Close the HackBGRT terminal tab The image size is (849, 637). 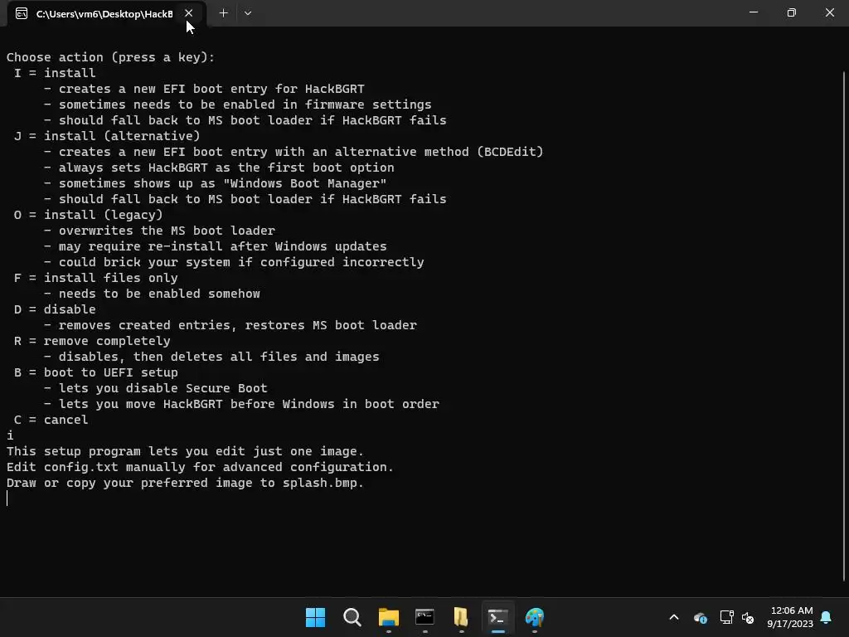pyautogui.click(x=188, y=13)
